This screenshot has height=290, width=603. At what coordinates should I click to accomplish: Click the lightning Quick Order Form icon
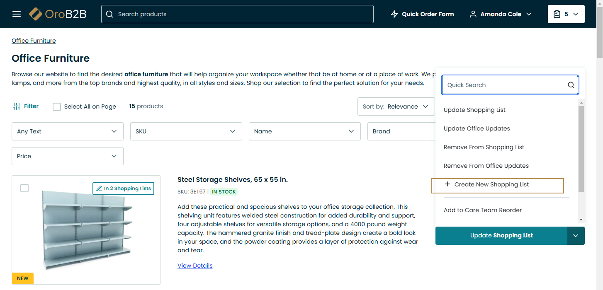coord(394,14)
